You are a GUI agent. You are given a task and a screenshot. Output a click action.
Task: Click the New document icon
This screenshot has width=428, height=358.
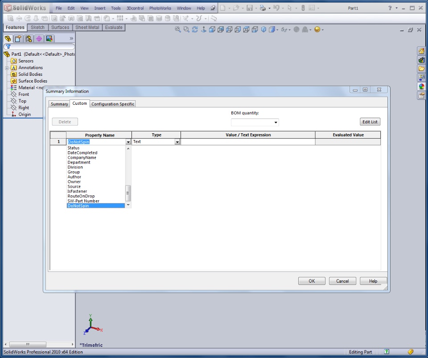pos(223,8)
